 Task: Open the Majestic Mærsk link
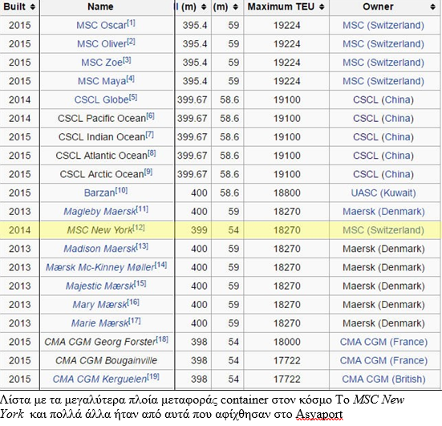tap(100, 286)
